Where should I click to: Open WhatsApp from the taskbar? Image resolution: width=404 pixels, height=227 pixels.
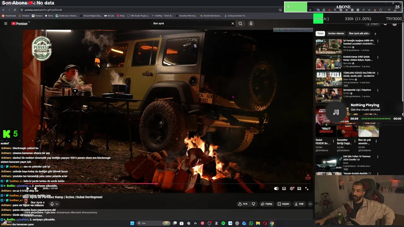click(x=251, y=223)
